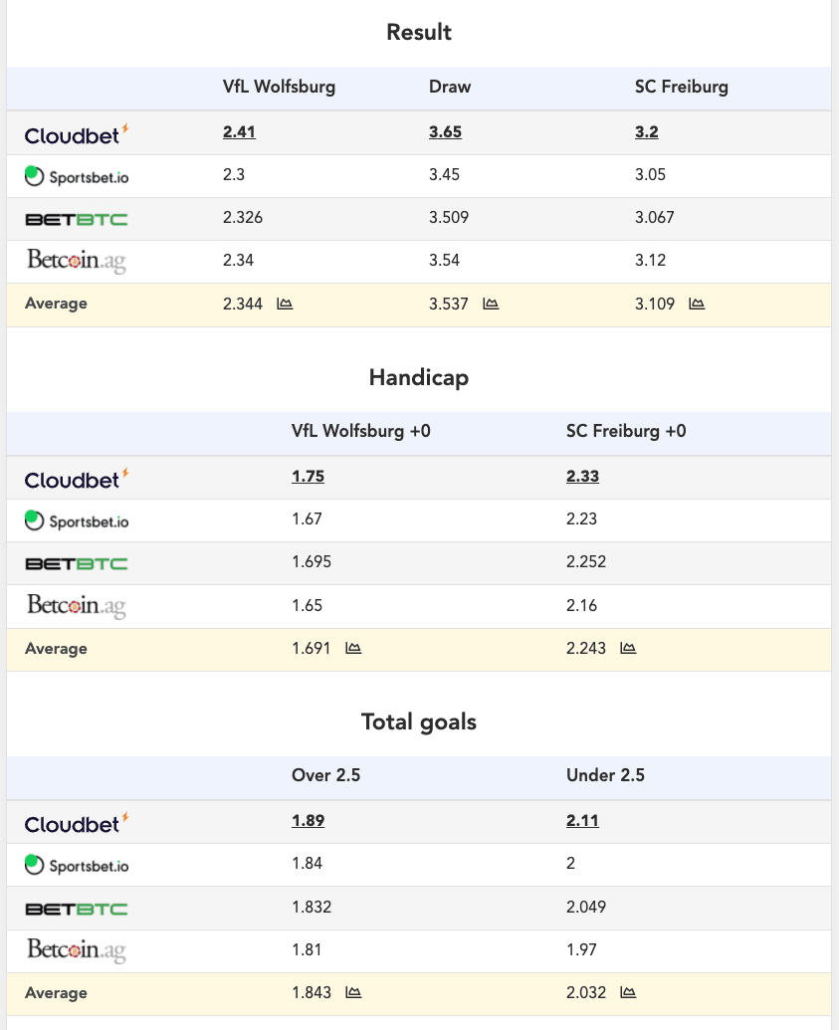Click the chart icon next to 3.109
The height and width of the screenshot is (1030, 839).
(697, 304)
